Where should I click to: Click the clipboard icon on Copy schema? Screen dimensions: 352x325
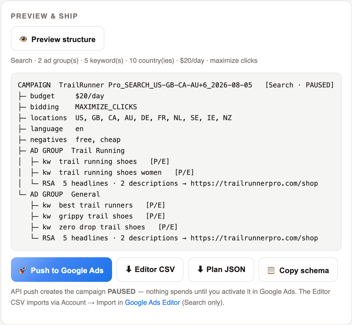pyautogui.click(x=271, y=270)
